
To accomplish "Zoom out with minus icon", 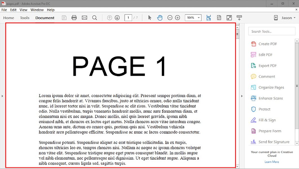I will (170, 18).
